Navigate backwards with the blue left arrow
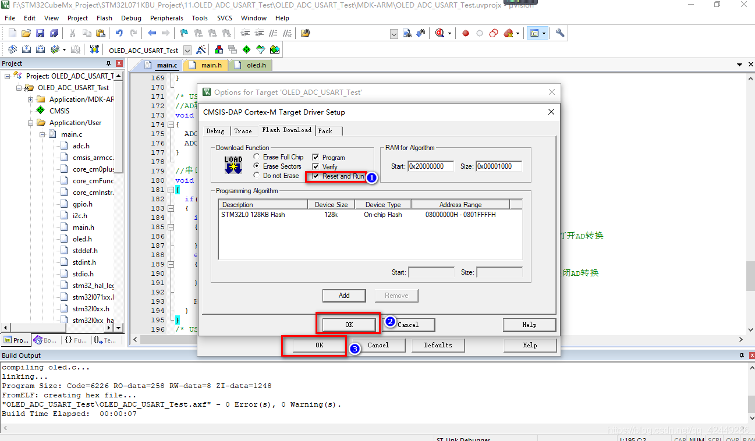Screen dimensions: 755x441 click(x=152, y=33)
